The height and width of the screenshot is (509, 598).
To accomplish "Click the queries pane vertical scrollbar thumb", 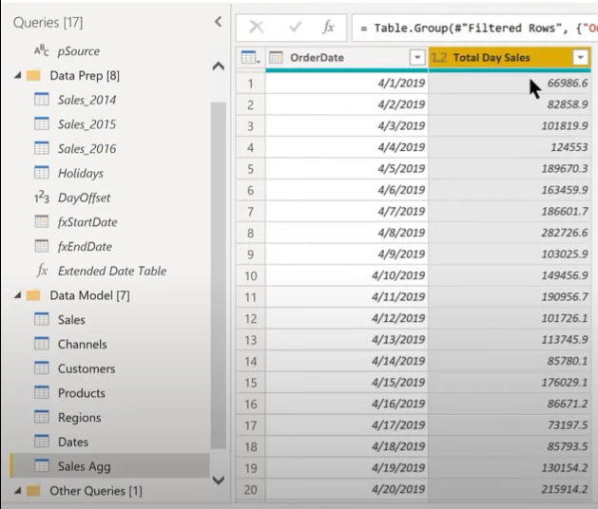I will (x=218, y=275).
